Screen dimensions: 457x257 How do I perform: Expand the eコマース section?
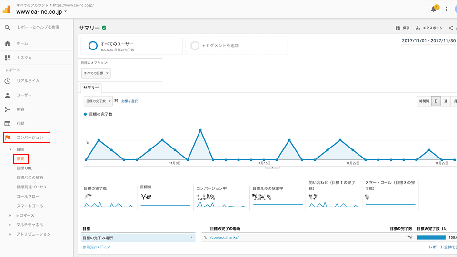click(10, 215)
